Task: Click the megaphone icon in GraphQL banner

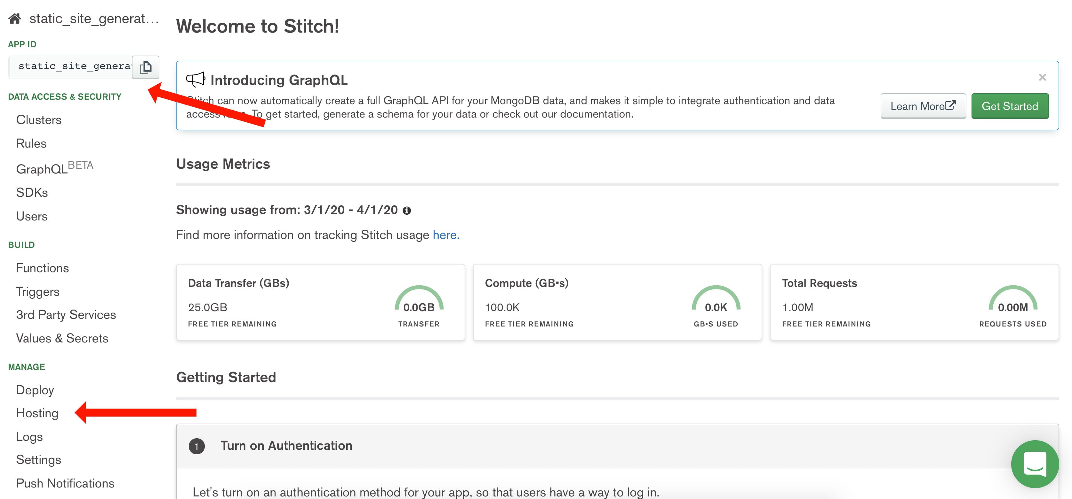Action: (x=196, y=79)
